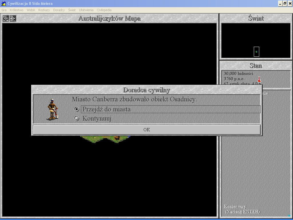
Task: Click the white viewport rectangle on the minimap
Action: point(256,52)
